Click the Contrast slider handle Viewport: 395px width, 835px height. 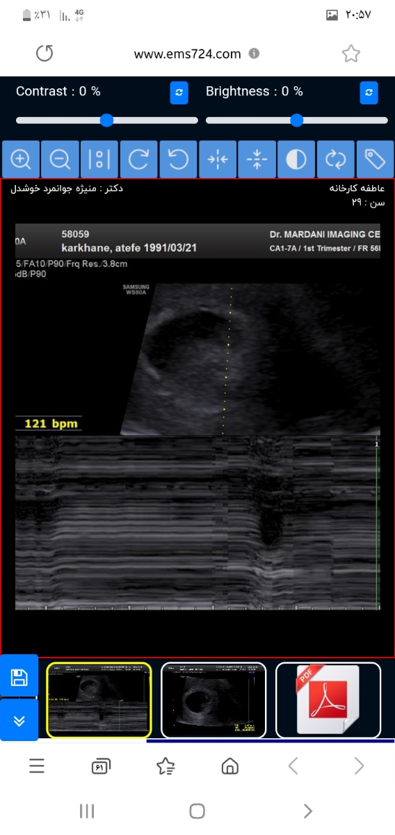pos(106,120)
